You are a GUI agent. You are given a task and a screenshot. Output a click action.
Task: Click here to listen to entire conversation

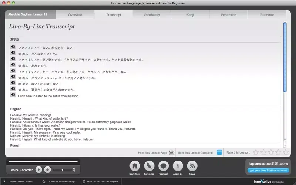pyautogui.click(x=48, y=96)
